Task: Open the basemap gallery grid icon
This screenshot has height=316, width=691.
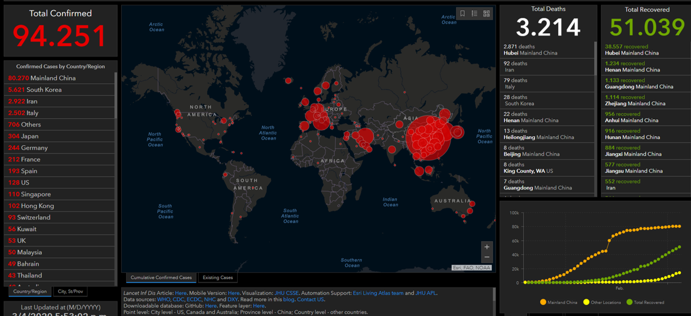Action: [x=487, y=13]
